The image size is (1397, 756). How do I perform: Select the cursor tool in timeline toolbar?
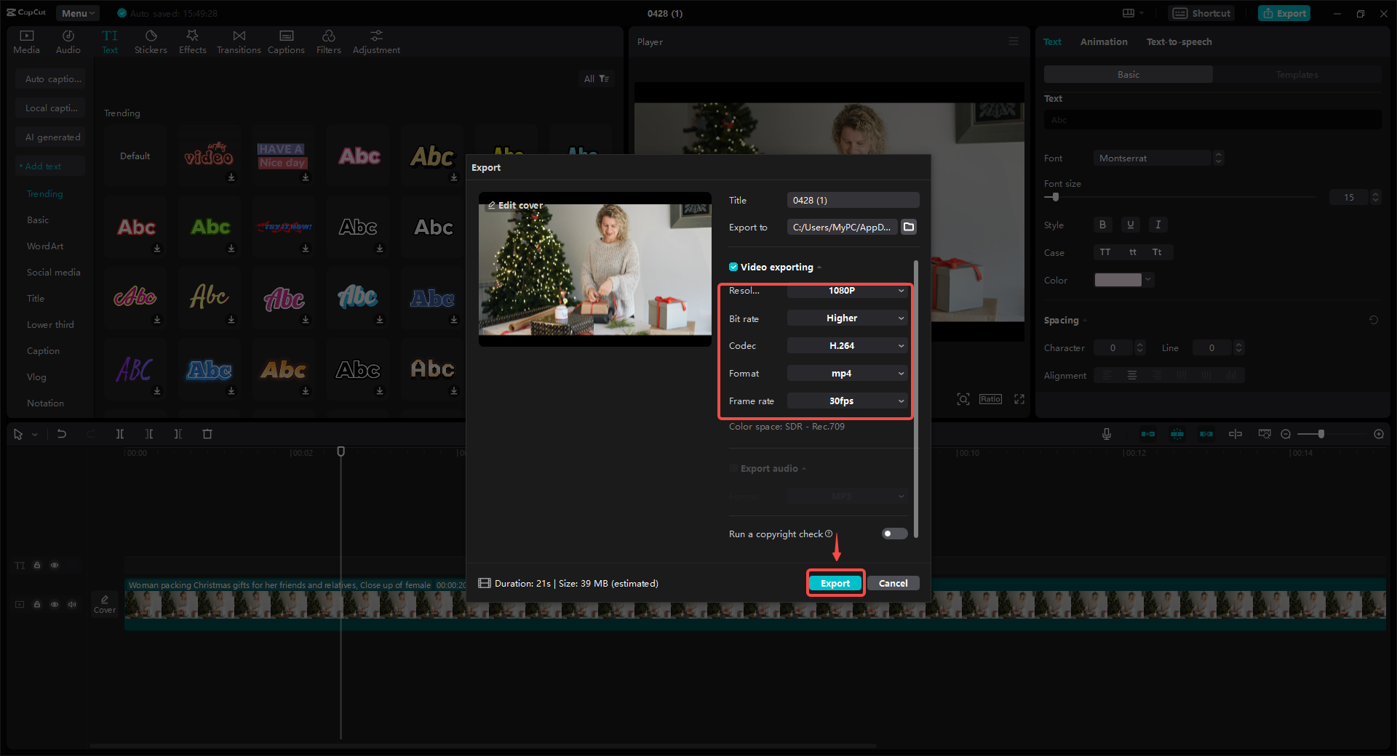click(18, 434)
